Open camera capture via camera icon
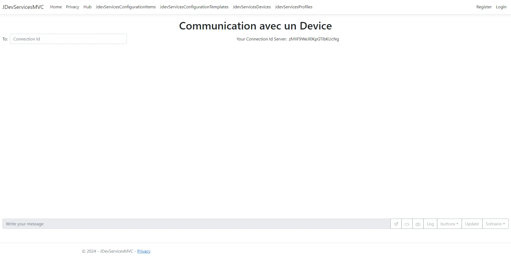The image size is (511, 258). [x=418, y=224]
